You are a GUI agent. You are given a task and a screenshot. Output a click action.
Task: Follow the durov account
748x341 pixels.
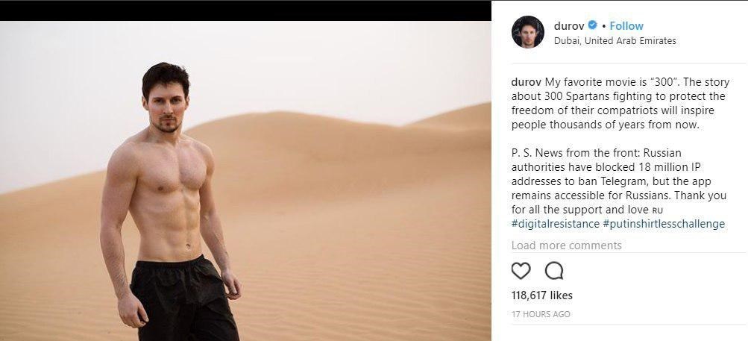click(626, 26)
